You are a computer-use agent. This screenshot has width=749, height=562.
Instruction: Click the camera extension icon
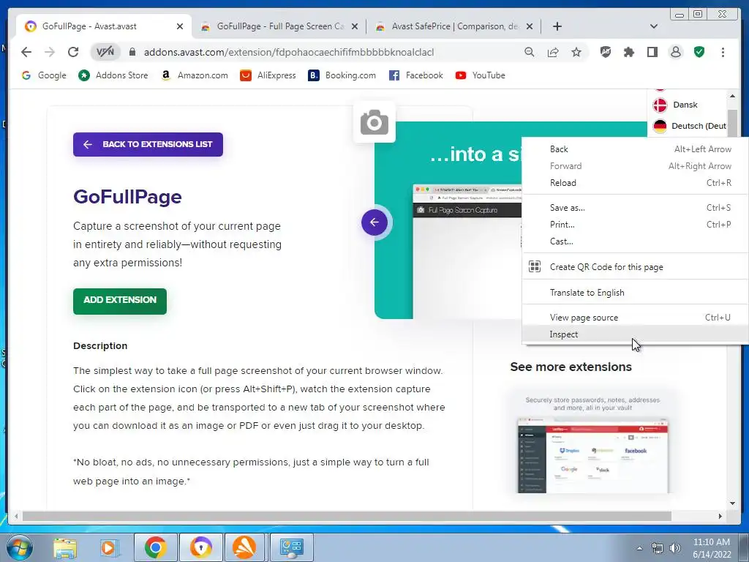click(374, 122)
